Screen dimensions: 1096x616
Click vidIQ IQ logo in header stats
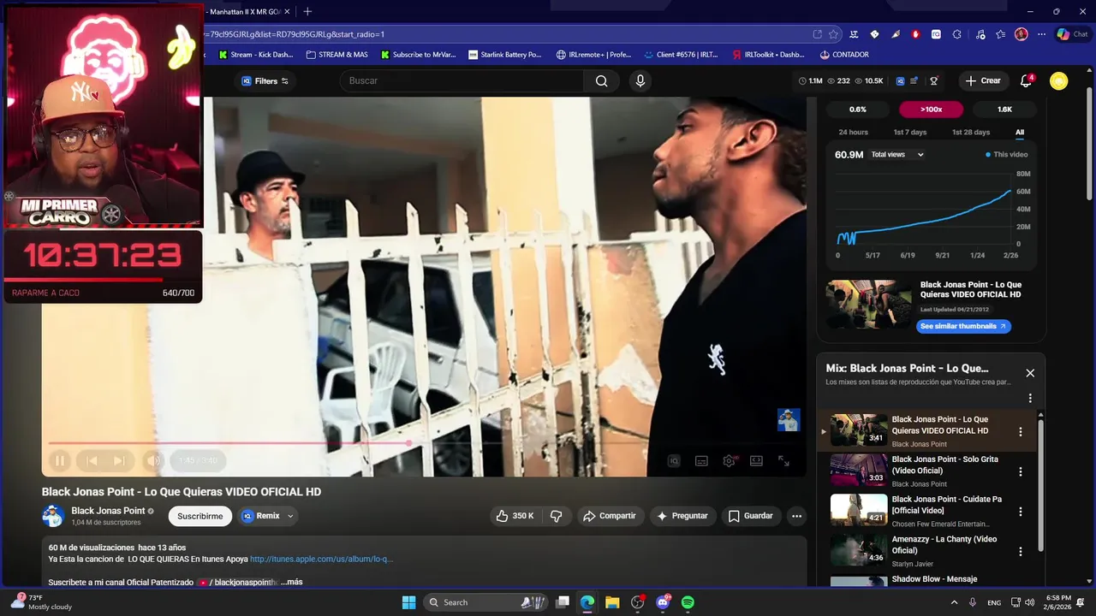coord(900,81)
